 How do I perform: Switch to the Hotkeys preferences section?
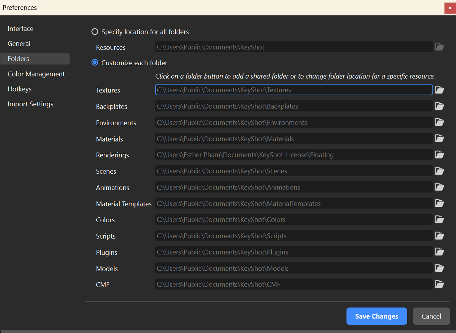pyautogui.click(x=20, y=89)
